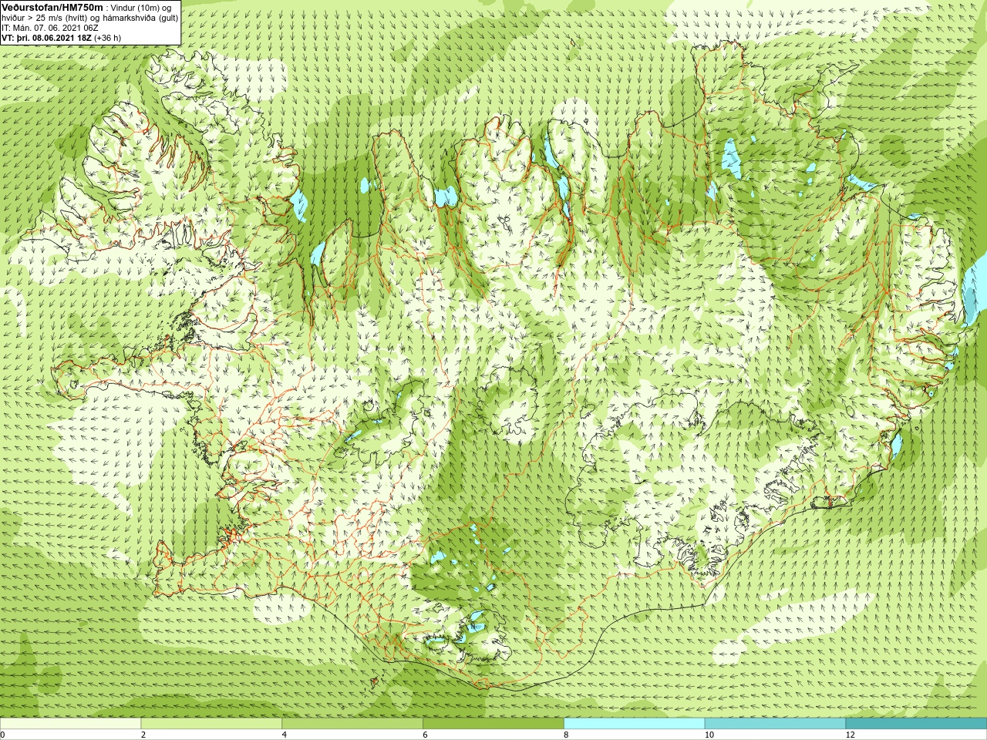Click the dark green 6–8 scale swatch
This screenshot has height=740, width=987.
pos(493,724)
